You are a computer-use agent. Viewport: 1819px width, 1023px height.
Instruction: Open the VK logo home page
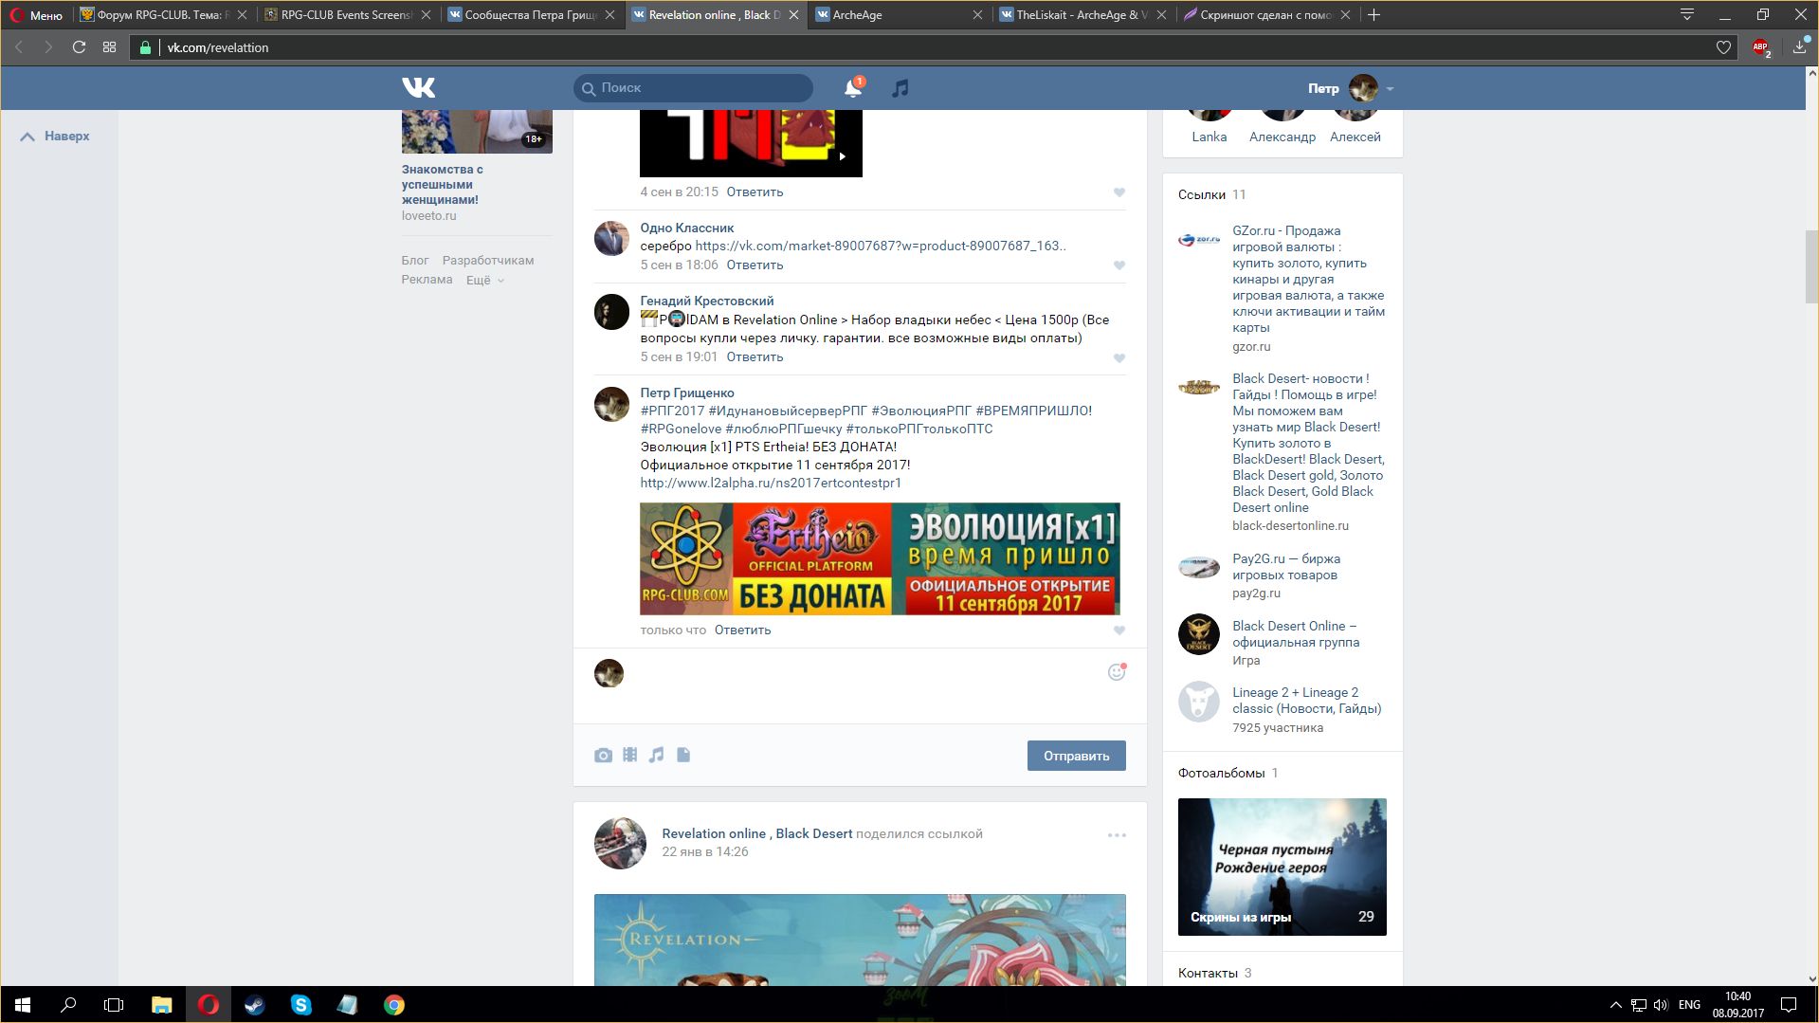coord(418,88)
